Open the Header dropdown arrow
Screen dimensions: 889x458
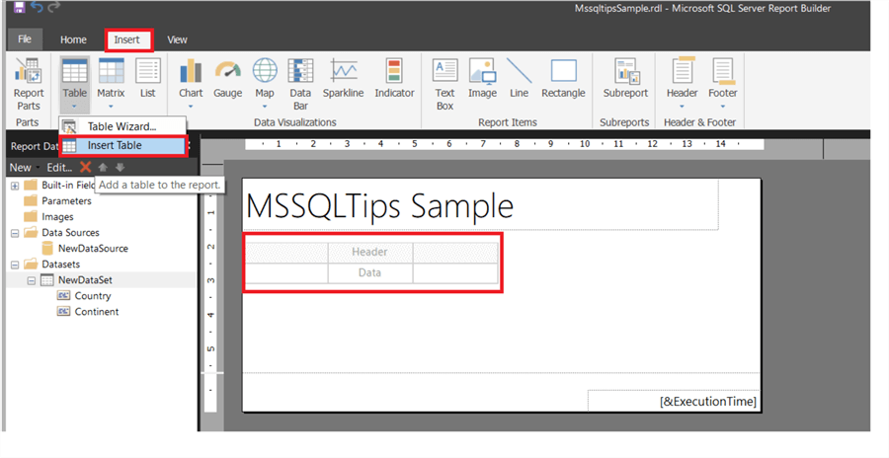click(x=682, y=106)
